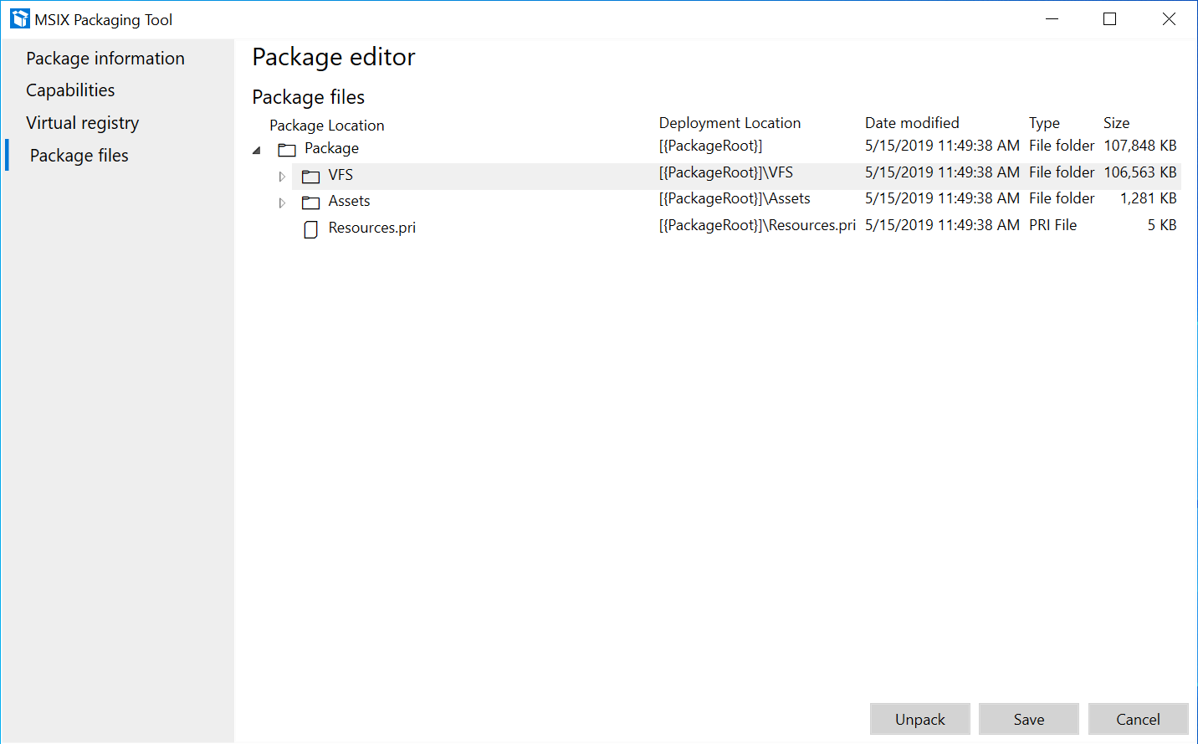The height and width of the screenshot is (744, 1198).
Task: Click the Assets folder icon
Action: point(310,203)
